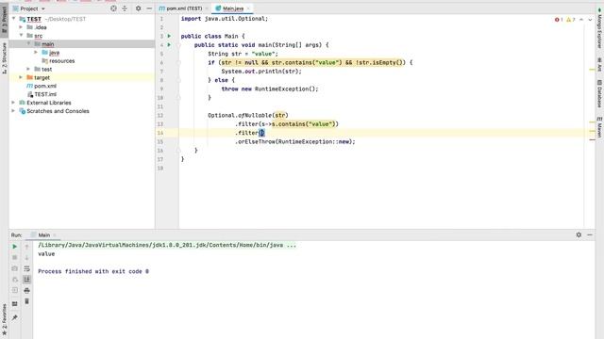
Task: Toggle soft-wrap in Run console
Action: click(26, 268)
